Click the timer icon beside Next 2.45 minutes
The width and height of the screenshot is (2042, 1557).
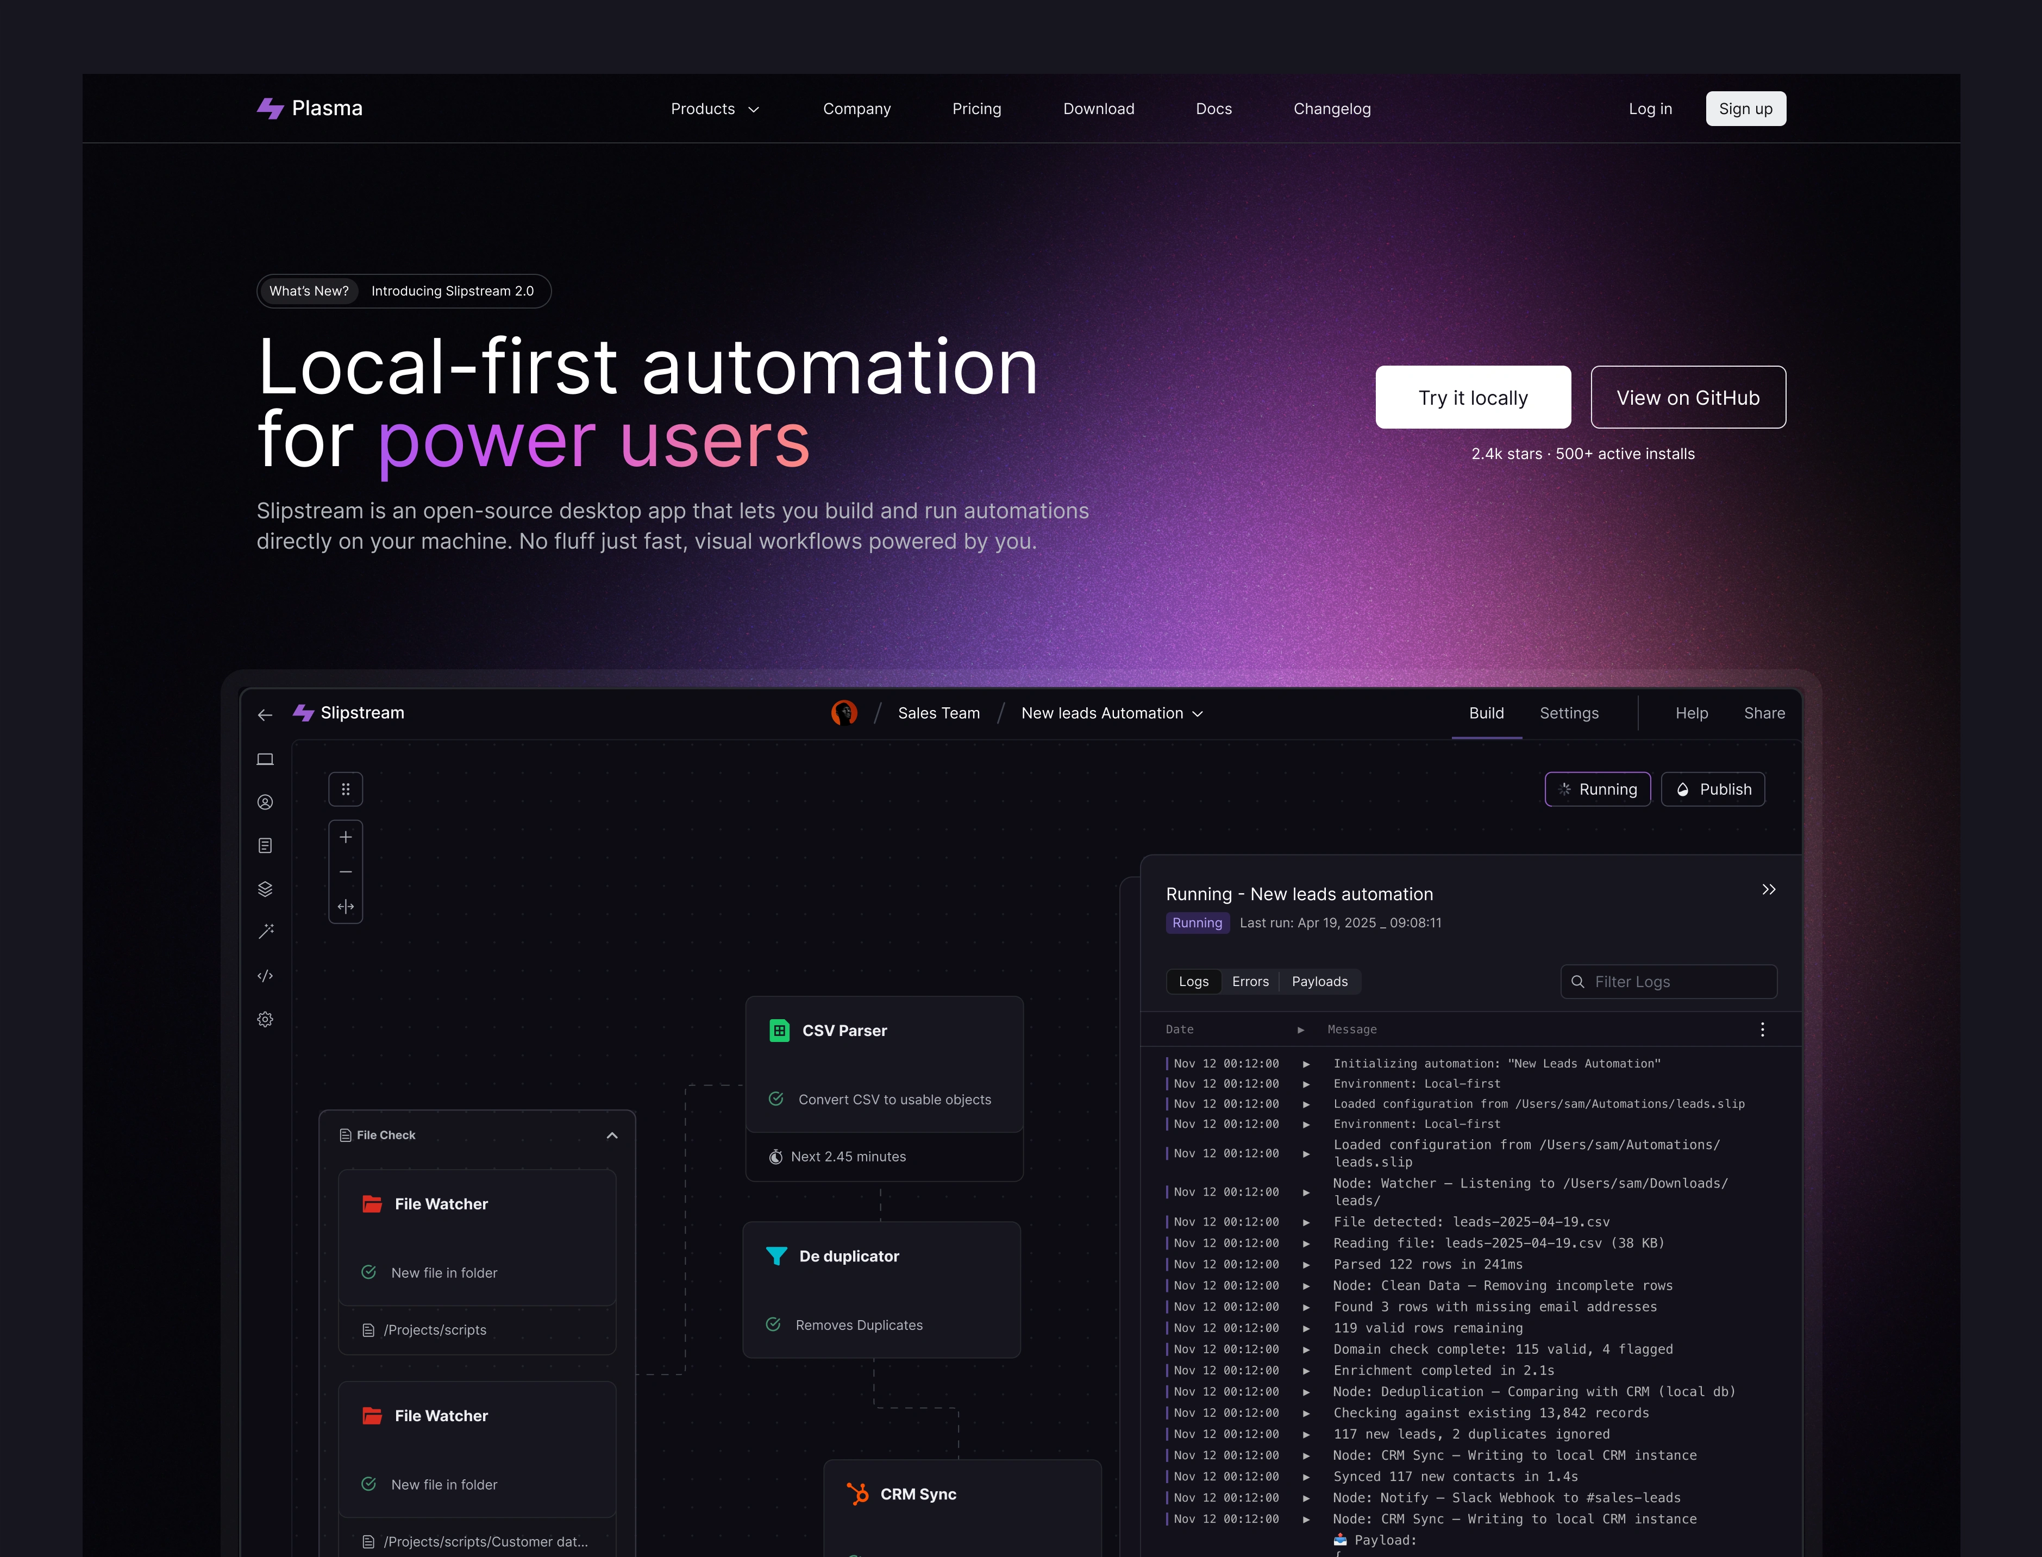(776, 1157)
